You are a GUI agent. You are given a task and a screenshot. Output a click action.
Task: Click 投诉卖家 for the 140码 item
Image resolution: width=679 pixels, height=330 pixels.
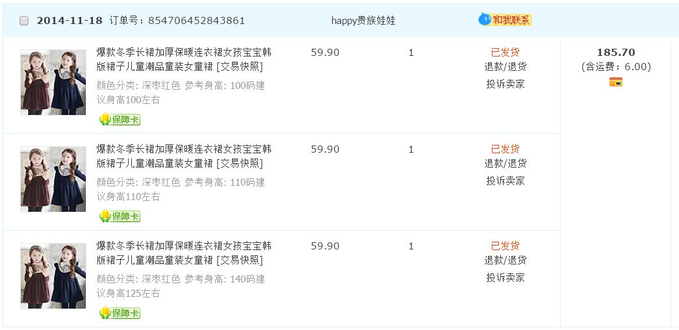pos(505,277)
